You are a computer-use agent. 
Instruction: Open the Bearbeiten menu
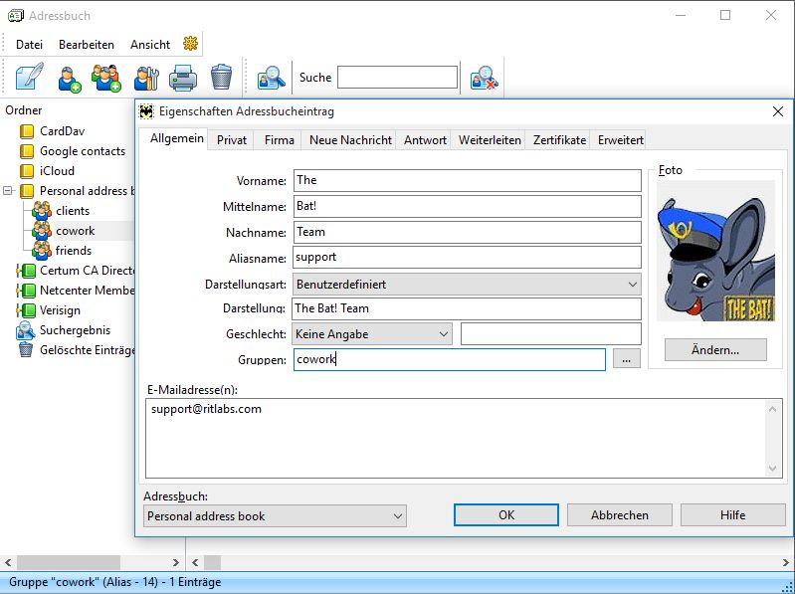coord(87,45)
